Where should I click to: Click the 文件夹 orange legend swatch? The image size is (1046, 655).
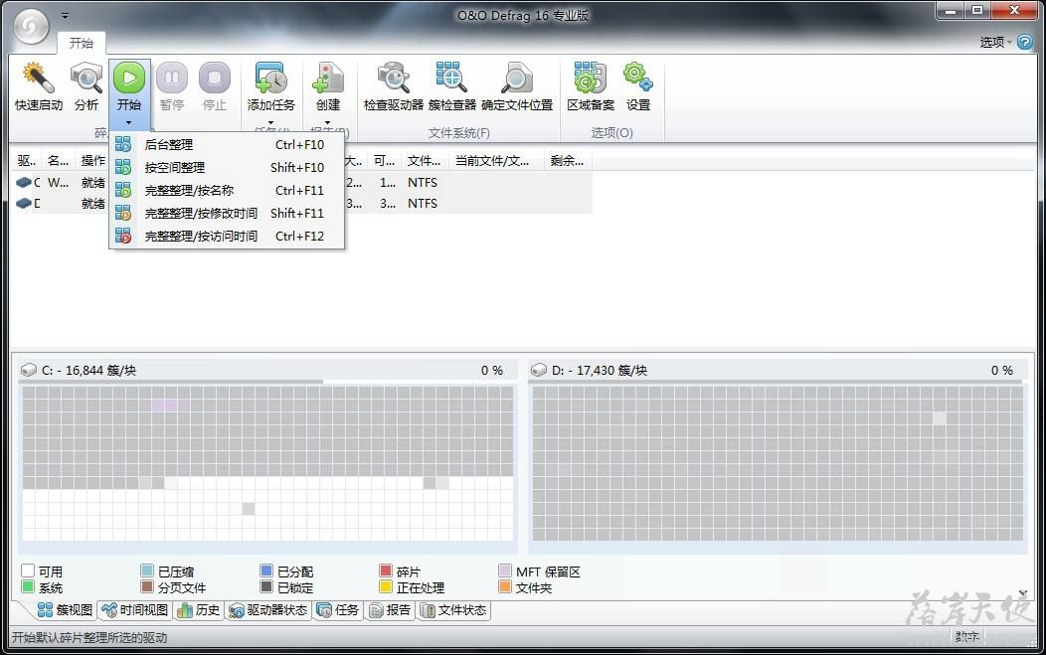[x=505, y=586]
